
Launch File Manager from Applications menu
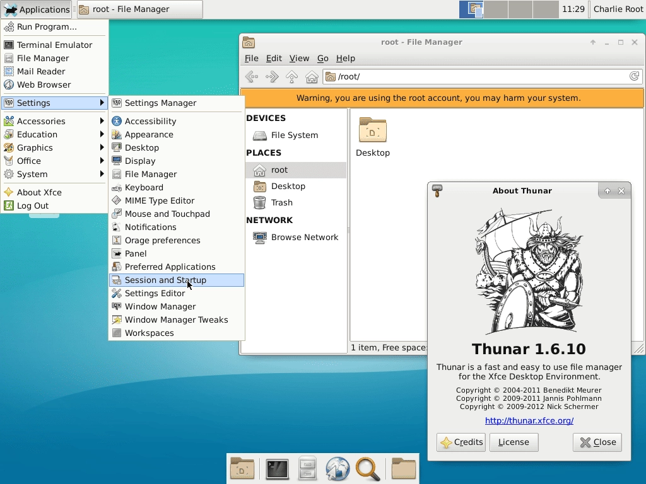tap(54, 59)
